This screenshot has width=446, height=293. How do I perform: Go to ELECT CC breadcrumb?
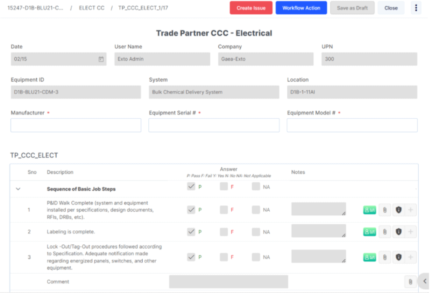(92, 8)
